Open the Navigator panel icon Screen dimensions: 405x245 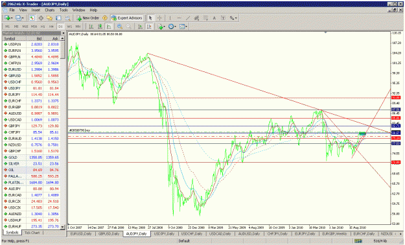click(x=50, y=18)
